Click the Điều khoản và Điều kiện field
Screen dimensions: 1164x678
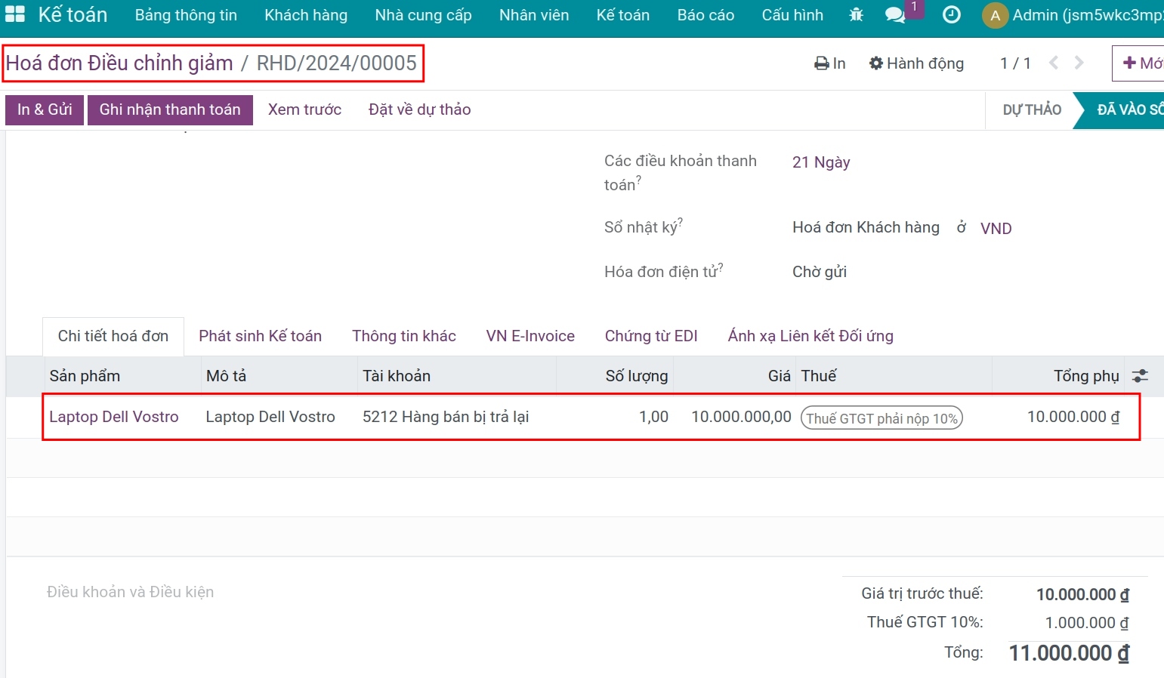pos(130,592)
